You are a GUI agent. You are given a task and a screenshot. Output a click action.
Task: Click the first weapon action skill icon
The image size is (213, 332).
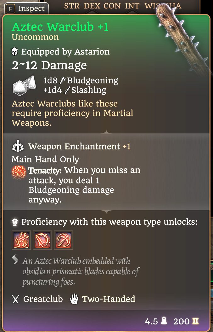(x=21, y=240)
